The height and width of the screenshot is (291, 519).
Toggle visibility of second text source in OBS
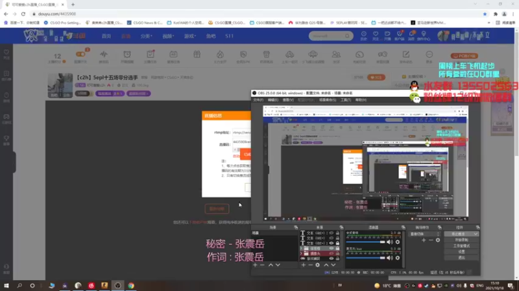tap(332, 238)
